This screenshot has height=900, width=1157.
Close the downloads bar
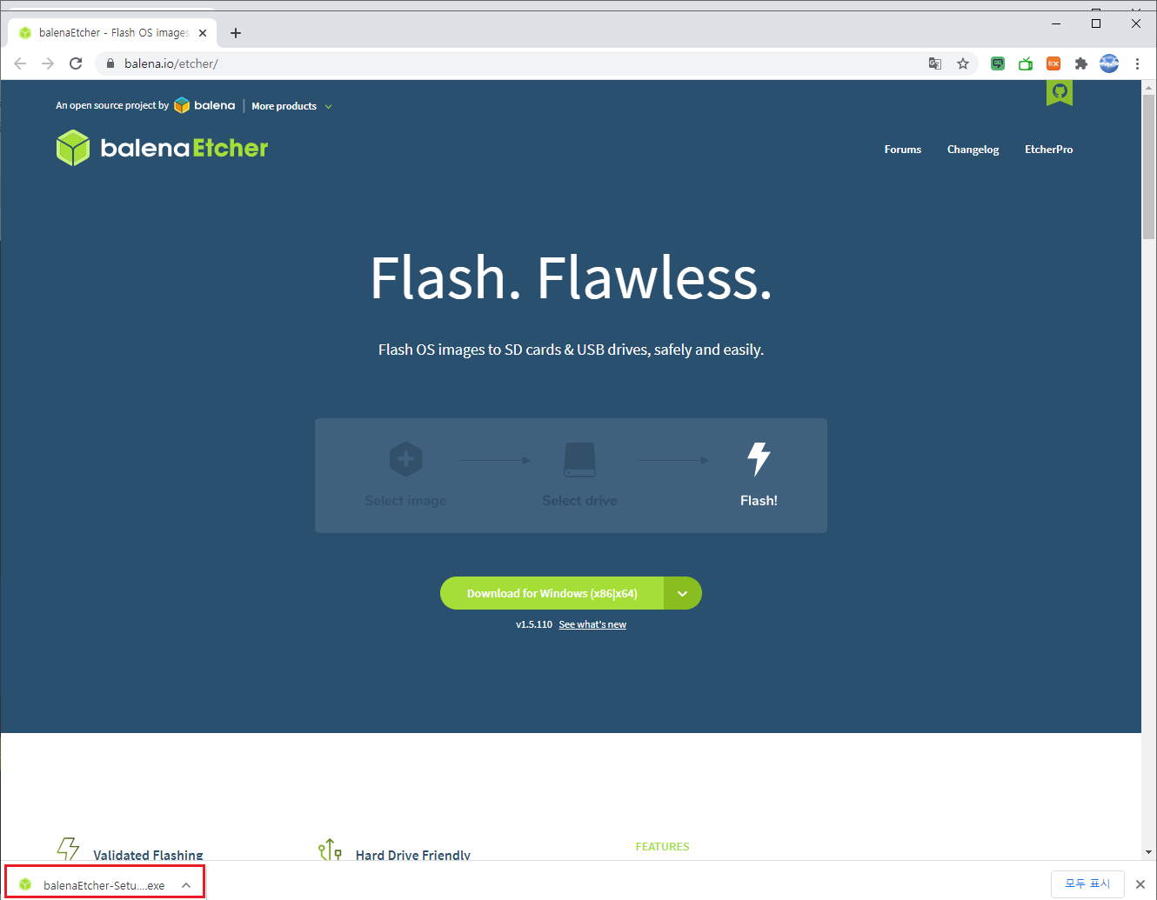1140,884
